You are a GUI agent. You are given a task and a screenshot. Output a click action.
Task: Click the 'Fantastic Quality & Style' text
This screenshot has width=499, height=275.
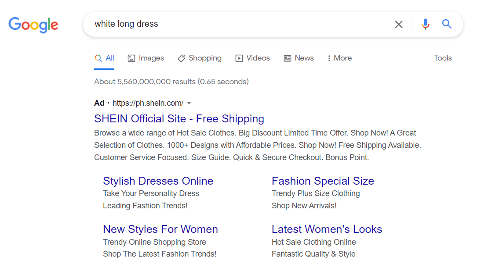tap(313, 254)
